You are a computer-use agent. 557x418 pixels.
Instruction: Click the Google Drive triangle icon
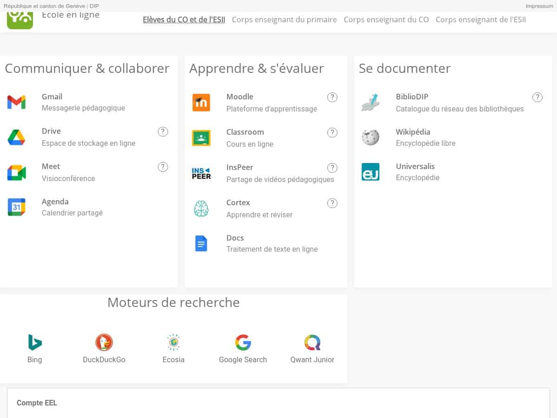click(x=16, y=137)
